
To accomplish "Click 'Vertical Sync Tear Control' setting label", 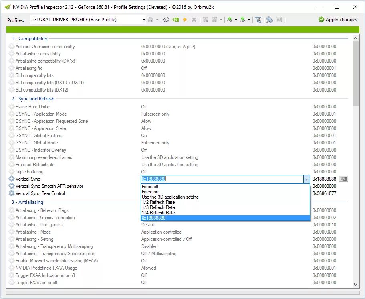I will (x=40, y=193).
